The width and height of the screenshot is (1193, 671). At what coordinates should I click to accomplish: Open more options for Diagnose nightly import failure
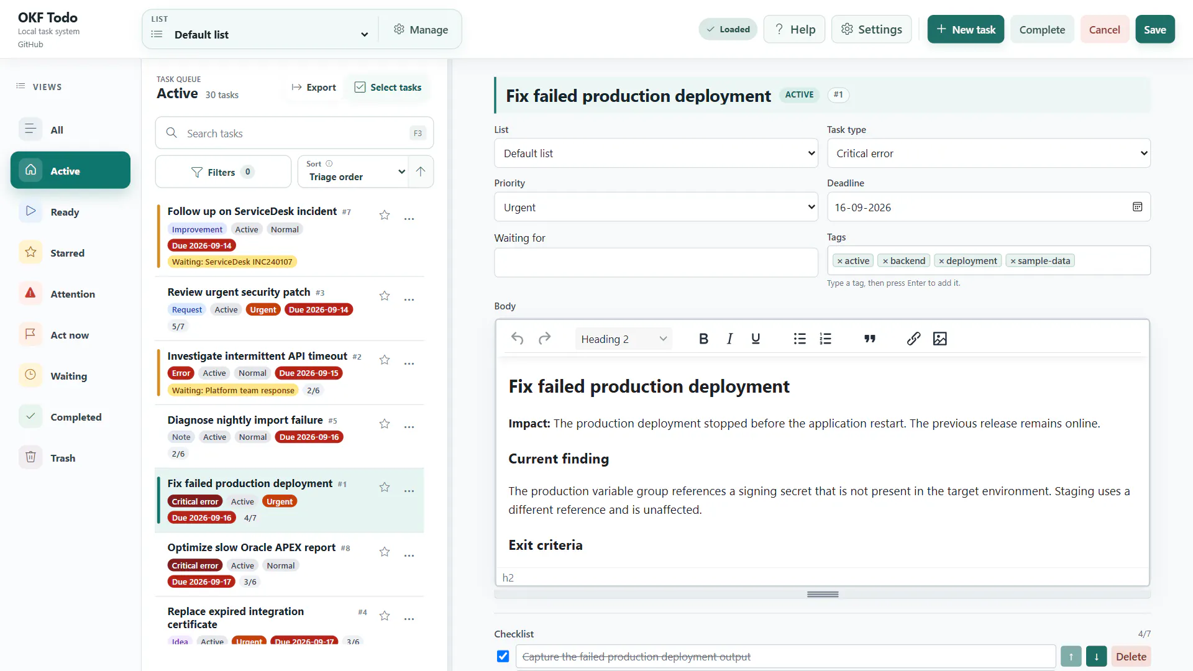coord(409,427)
